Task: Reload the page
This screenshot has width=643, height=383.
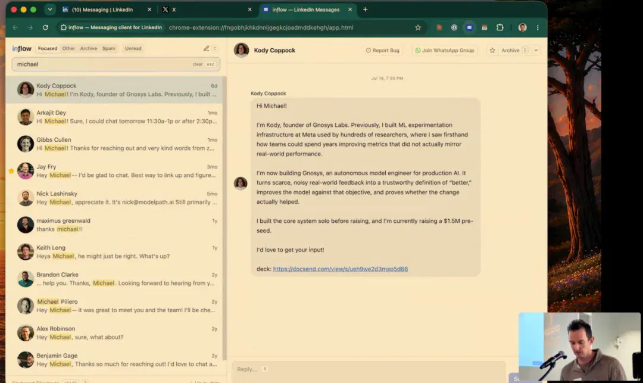Action: click(x=45, y=27)
